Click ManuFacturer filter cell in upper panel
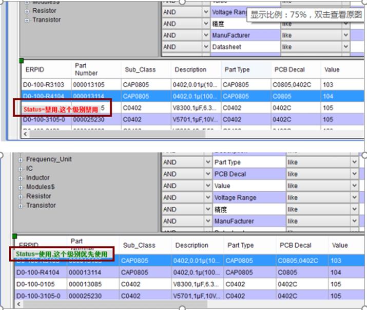The height and width of the screenshot is (310, 367). (x=245, y=35)
